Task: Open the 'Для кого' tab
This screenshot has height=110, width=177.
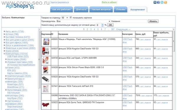Action: [x=81, y=9]
